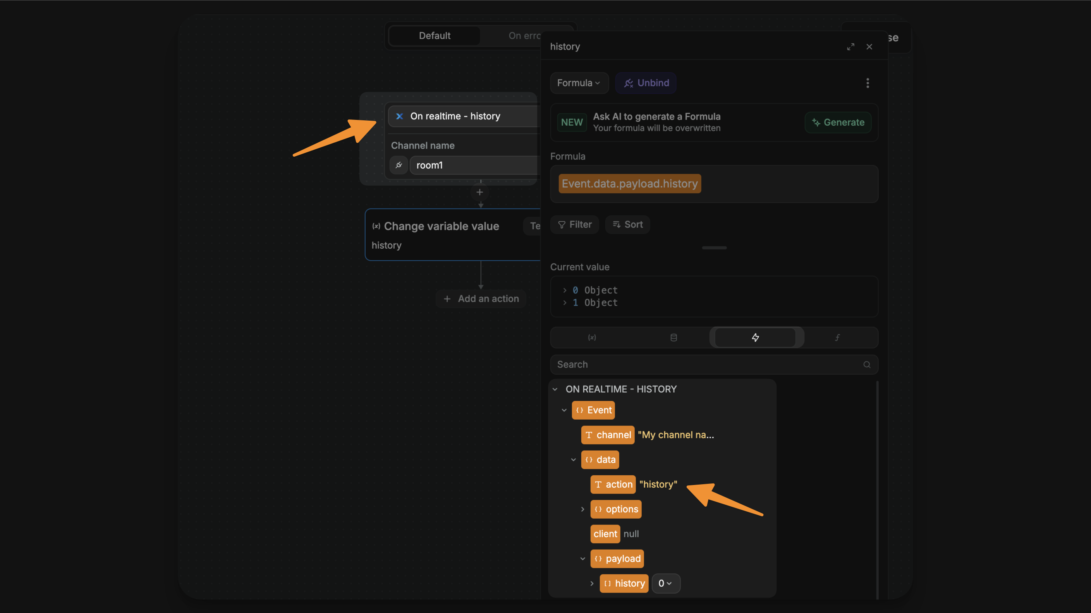Open the functions (f) source panel
The height and width of the screenshot is (613, 1091).
click(837, 338)
